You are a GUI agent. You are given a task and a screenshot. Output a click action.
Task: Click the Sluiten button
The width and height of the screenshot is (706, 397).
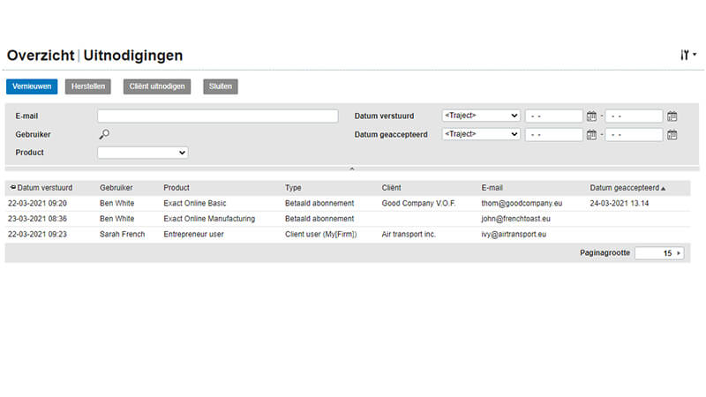coord(220,86)
